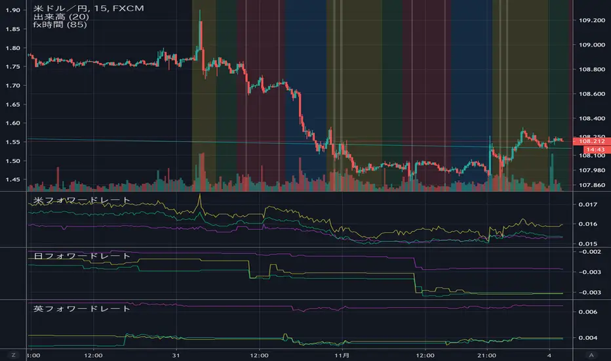Viewport: 611px width, 361px height.
Task: Click the 1.90 left volume axis label
Action: (x=13, y=10)
